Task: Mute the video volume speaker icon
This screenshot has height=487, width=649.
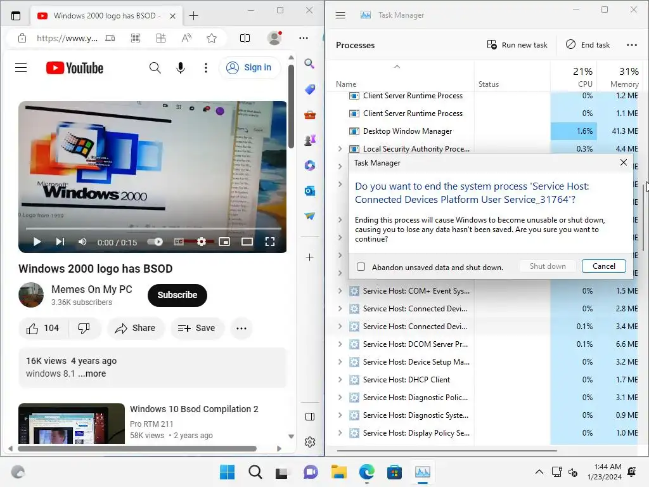Action: pos(82,242)
